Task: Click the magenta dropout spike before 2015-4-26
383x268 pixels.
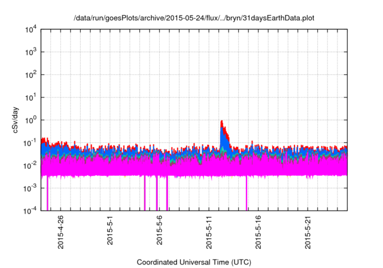Action: click(x=48, y=193)
